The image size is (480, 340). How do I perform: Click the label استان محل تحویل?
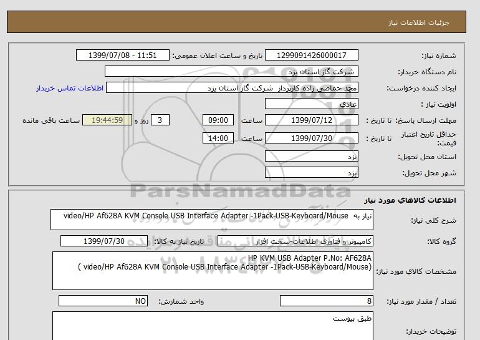click(x=427, y=157)
